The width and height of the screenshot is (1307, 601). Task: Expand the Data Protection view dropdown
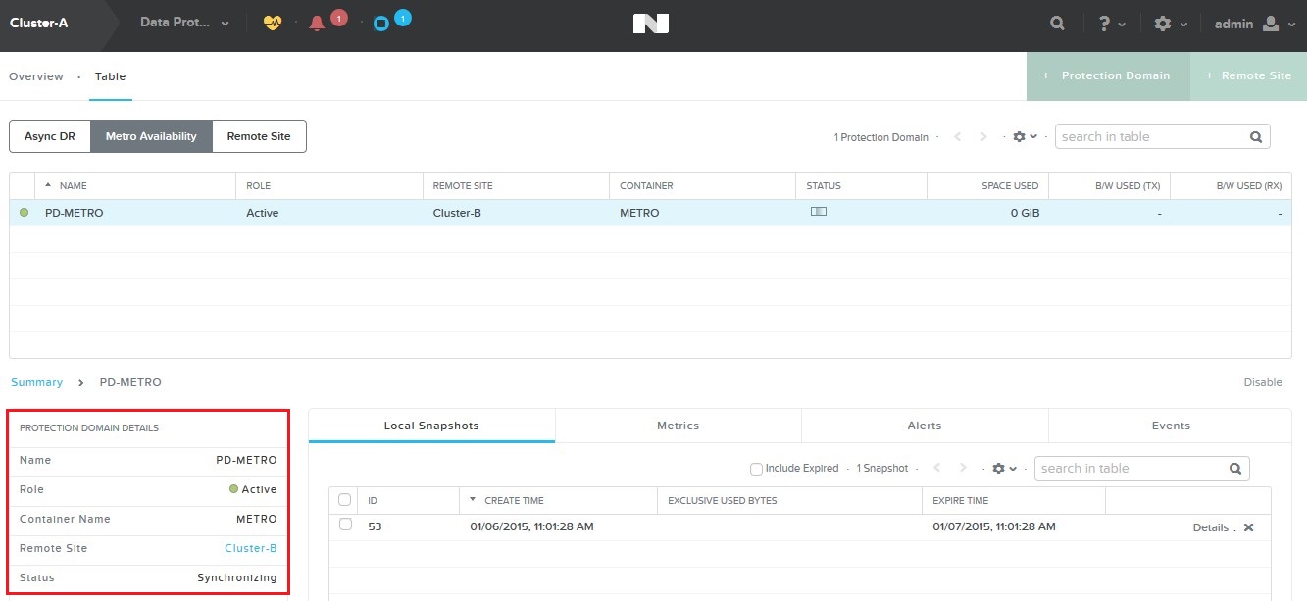[184, 23]
